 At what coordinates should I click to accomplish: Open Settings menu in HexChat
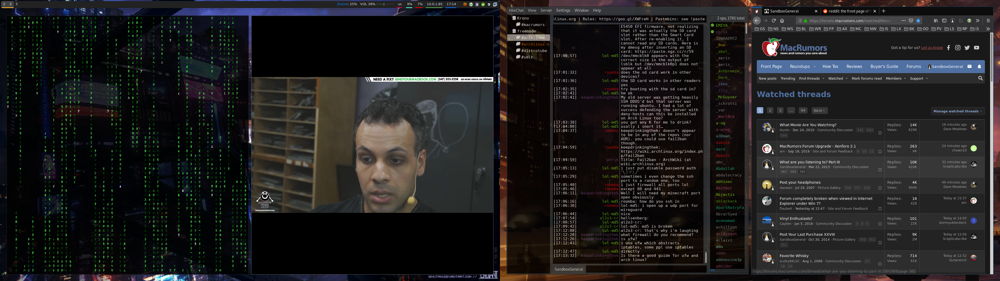[563, 10]
